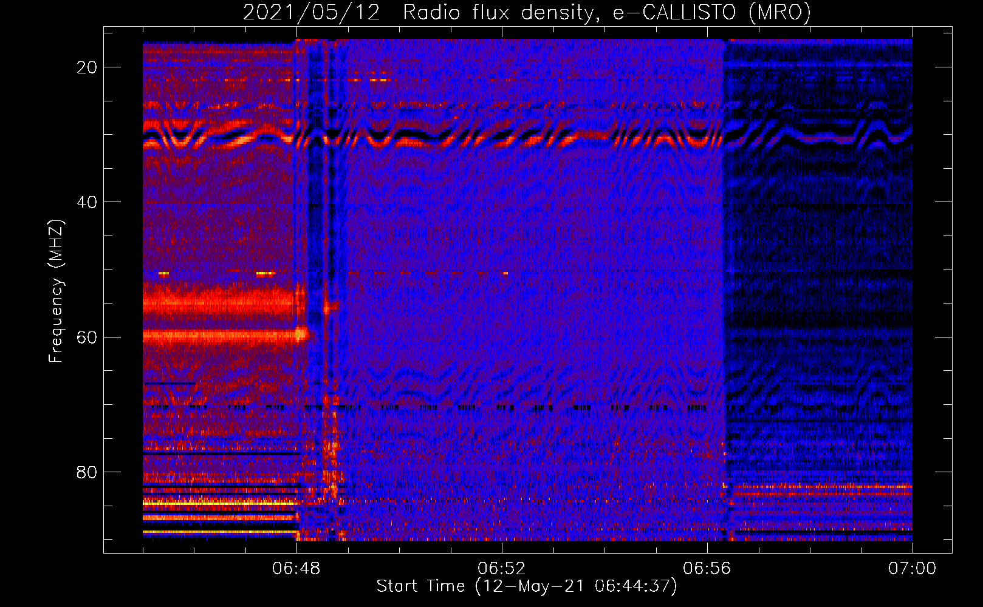Click the 'Start Time (12-May-21 06:44:37)' label
The width and height of the screenshot is (983, 607).
pos(527,586)
